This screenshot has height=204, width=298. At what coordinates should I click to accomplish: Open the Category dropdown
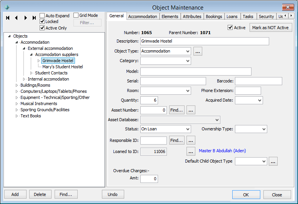(188, 61)
